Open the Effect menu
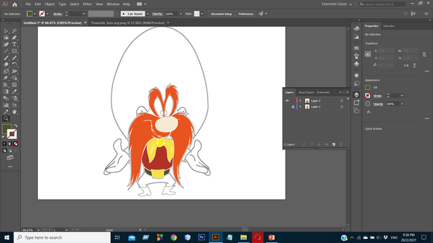Image resolution: width=433 pixels, height=243 pixels. [87, 4]
